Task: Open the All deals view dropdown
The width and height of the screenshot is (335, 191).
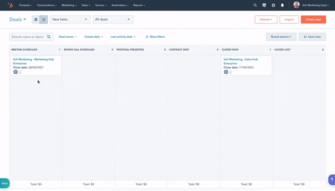Action: click(x=113, y=19)
